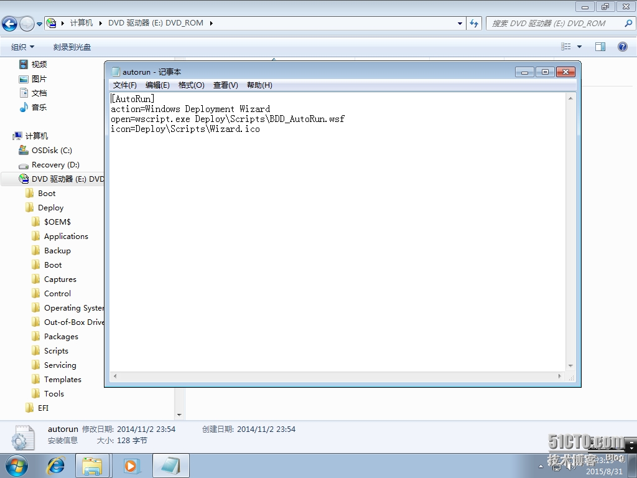Image resolution: width=637 pixels, height=478 pixels.
Task: Expand arrow after DVD_ROM breadcrumb
Action: (x=212, y=23)
